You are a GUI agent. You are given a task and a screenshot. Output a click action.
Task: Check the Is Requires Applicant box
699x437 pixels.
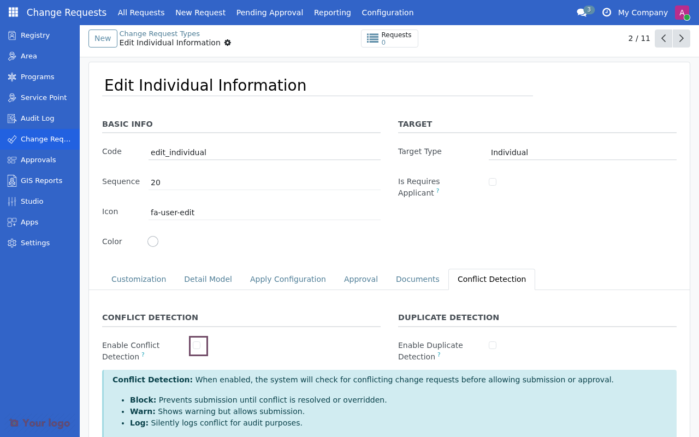click(x=493, y=181)
